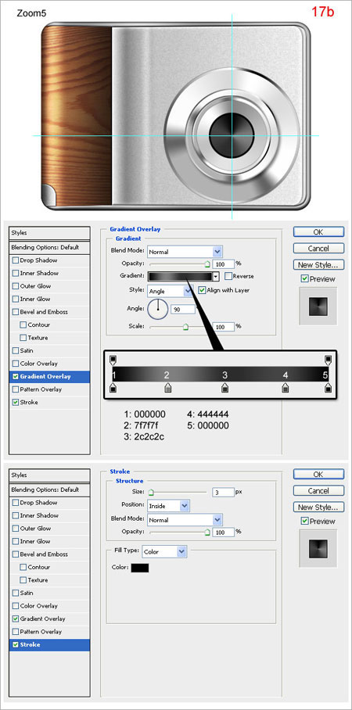
Task: Uncheck Align with Layer option
Action: 202,290
